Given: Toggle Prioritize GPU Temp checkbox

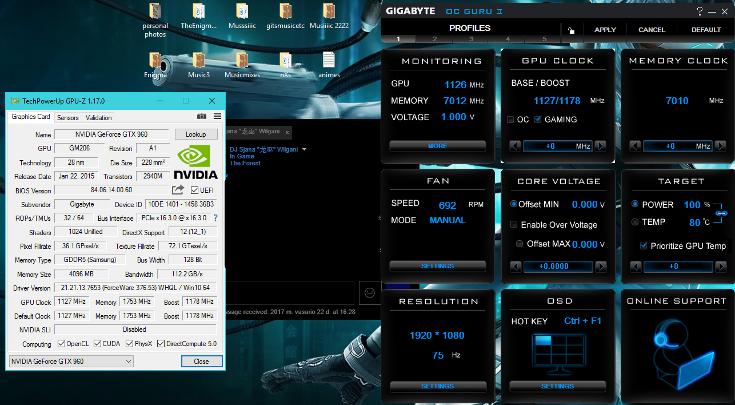Looking at the screenshot, I should click(644, 246).
